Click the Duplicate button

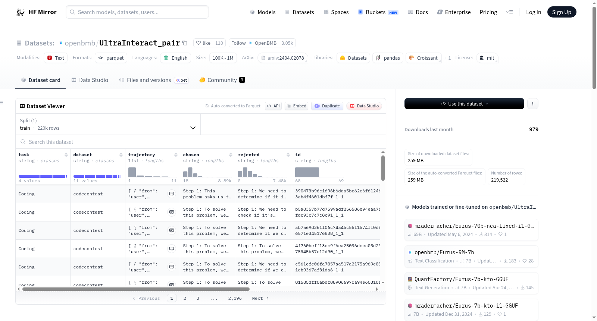(327, 106)
